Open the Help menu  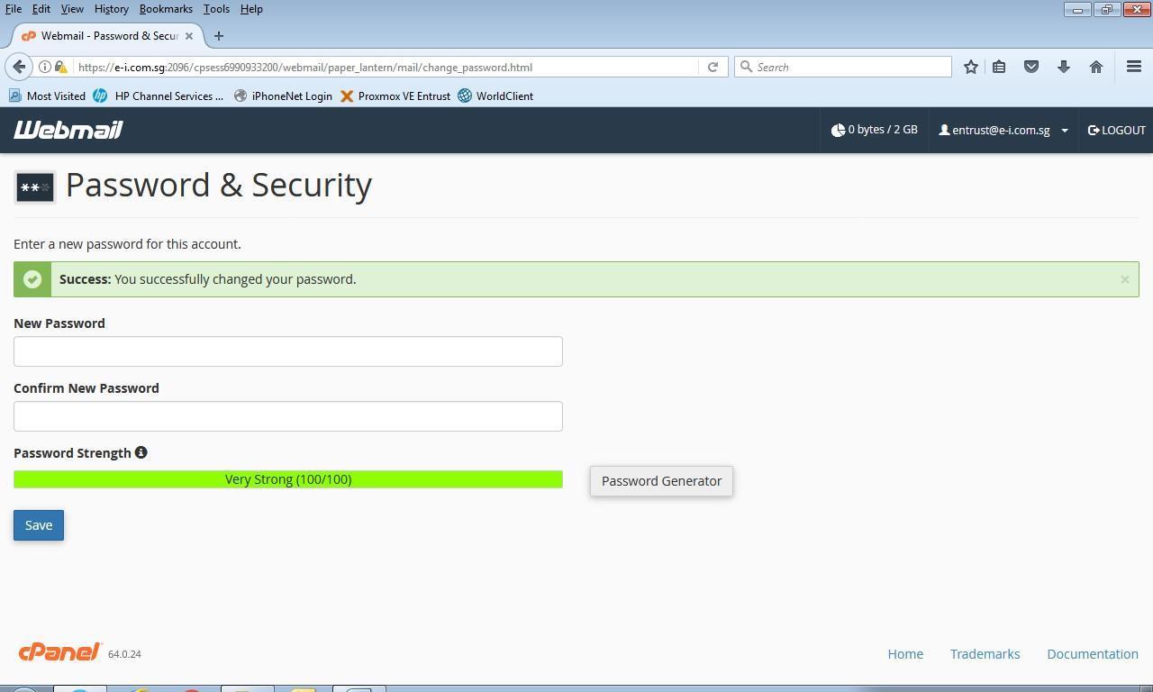[x=251, y=9]
